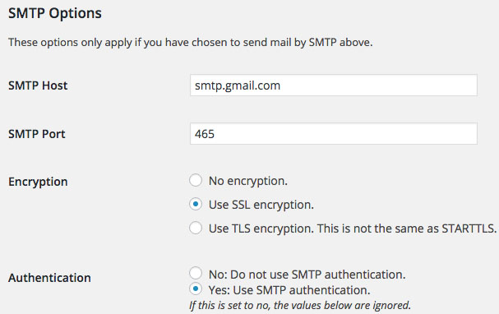The image size is (499, 314).
Task: Pick the Yes: Use SMTP authentication radio
Action: click(x=196, y=289)
